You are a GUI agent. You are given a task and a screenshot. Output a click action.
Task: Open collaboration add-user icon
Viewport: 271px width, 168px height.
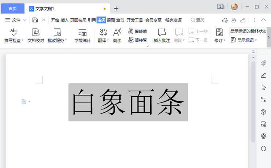click(x=234, y=20)
